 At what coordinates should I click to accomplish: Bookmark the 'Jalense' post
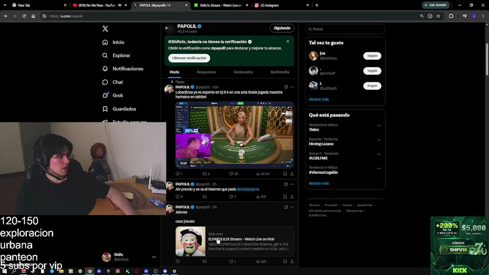click(285, 262)
